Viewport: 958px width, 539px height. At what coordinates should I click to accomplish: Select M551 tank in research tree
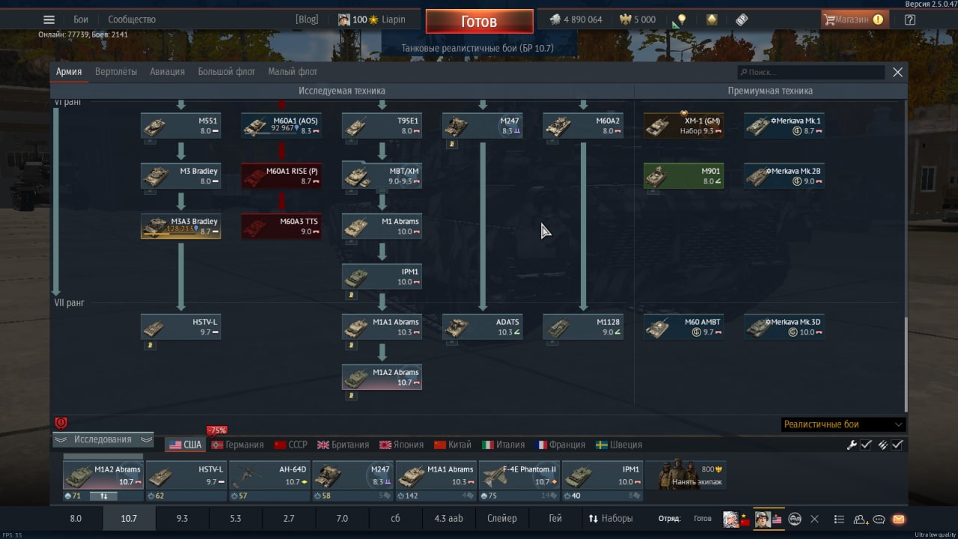coord(180,125)
